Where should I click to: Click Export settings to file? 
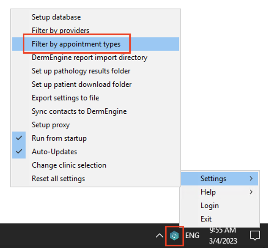(65, 98)
